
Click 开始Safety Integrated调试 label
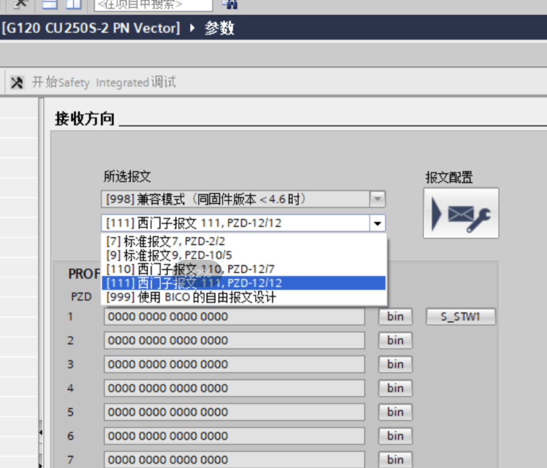pos(104,82)
